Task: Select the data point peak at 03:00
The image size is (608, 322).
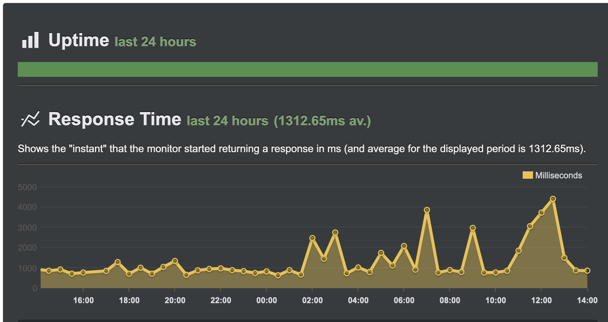Action: tap(335, 233)
